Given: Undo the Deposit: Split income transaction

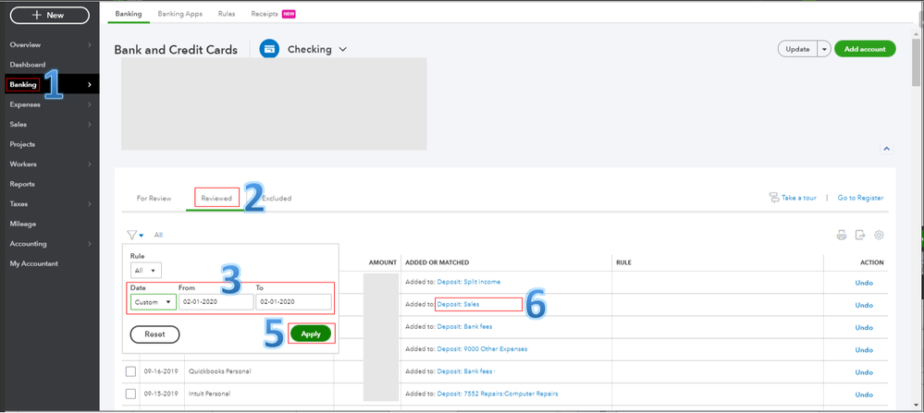Looking at the screenshot, I should pos(864,283).
